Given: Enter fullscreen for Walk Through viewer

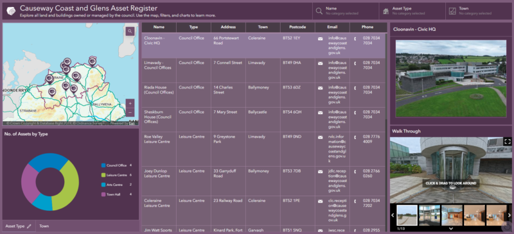Looking at the screenshot, I should [x=508, y=142].
